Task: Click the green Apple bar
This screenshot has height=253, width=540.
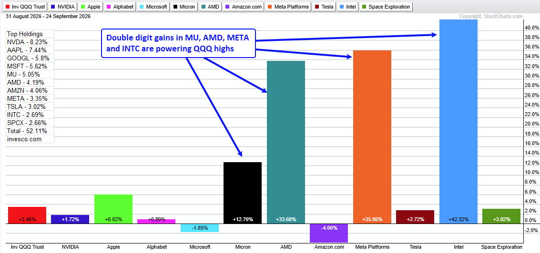Action: coord(113,209)
